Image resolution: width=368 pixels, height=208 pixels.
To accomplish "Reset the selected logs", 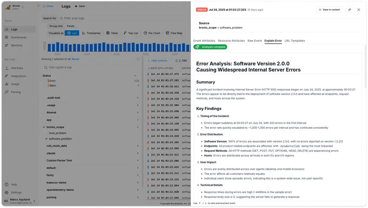I will tap(75, 59).
